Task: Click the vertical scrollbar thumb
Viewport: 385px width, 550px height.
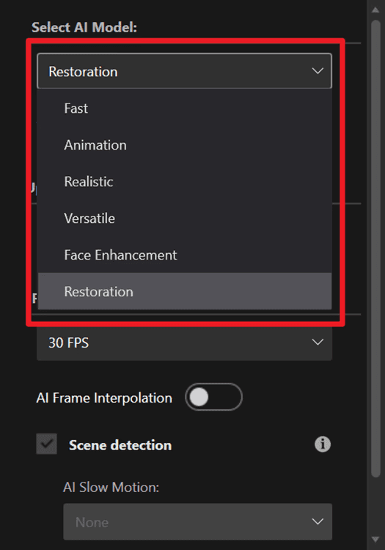Action: point(375,249)
